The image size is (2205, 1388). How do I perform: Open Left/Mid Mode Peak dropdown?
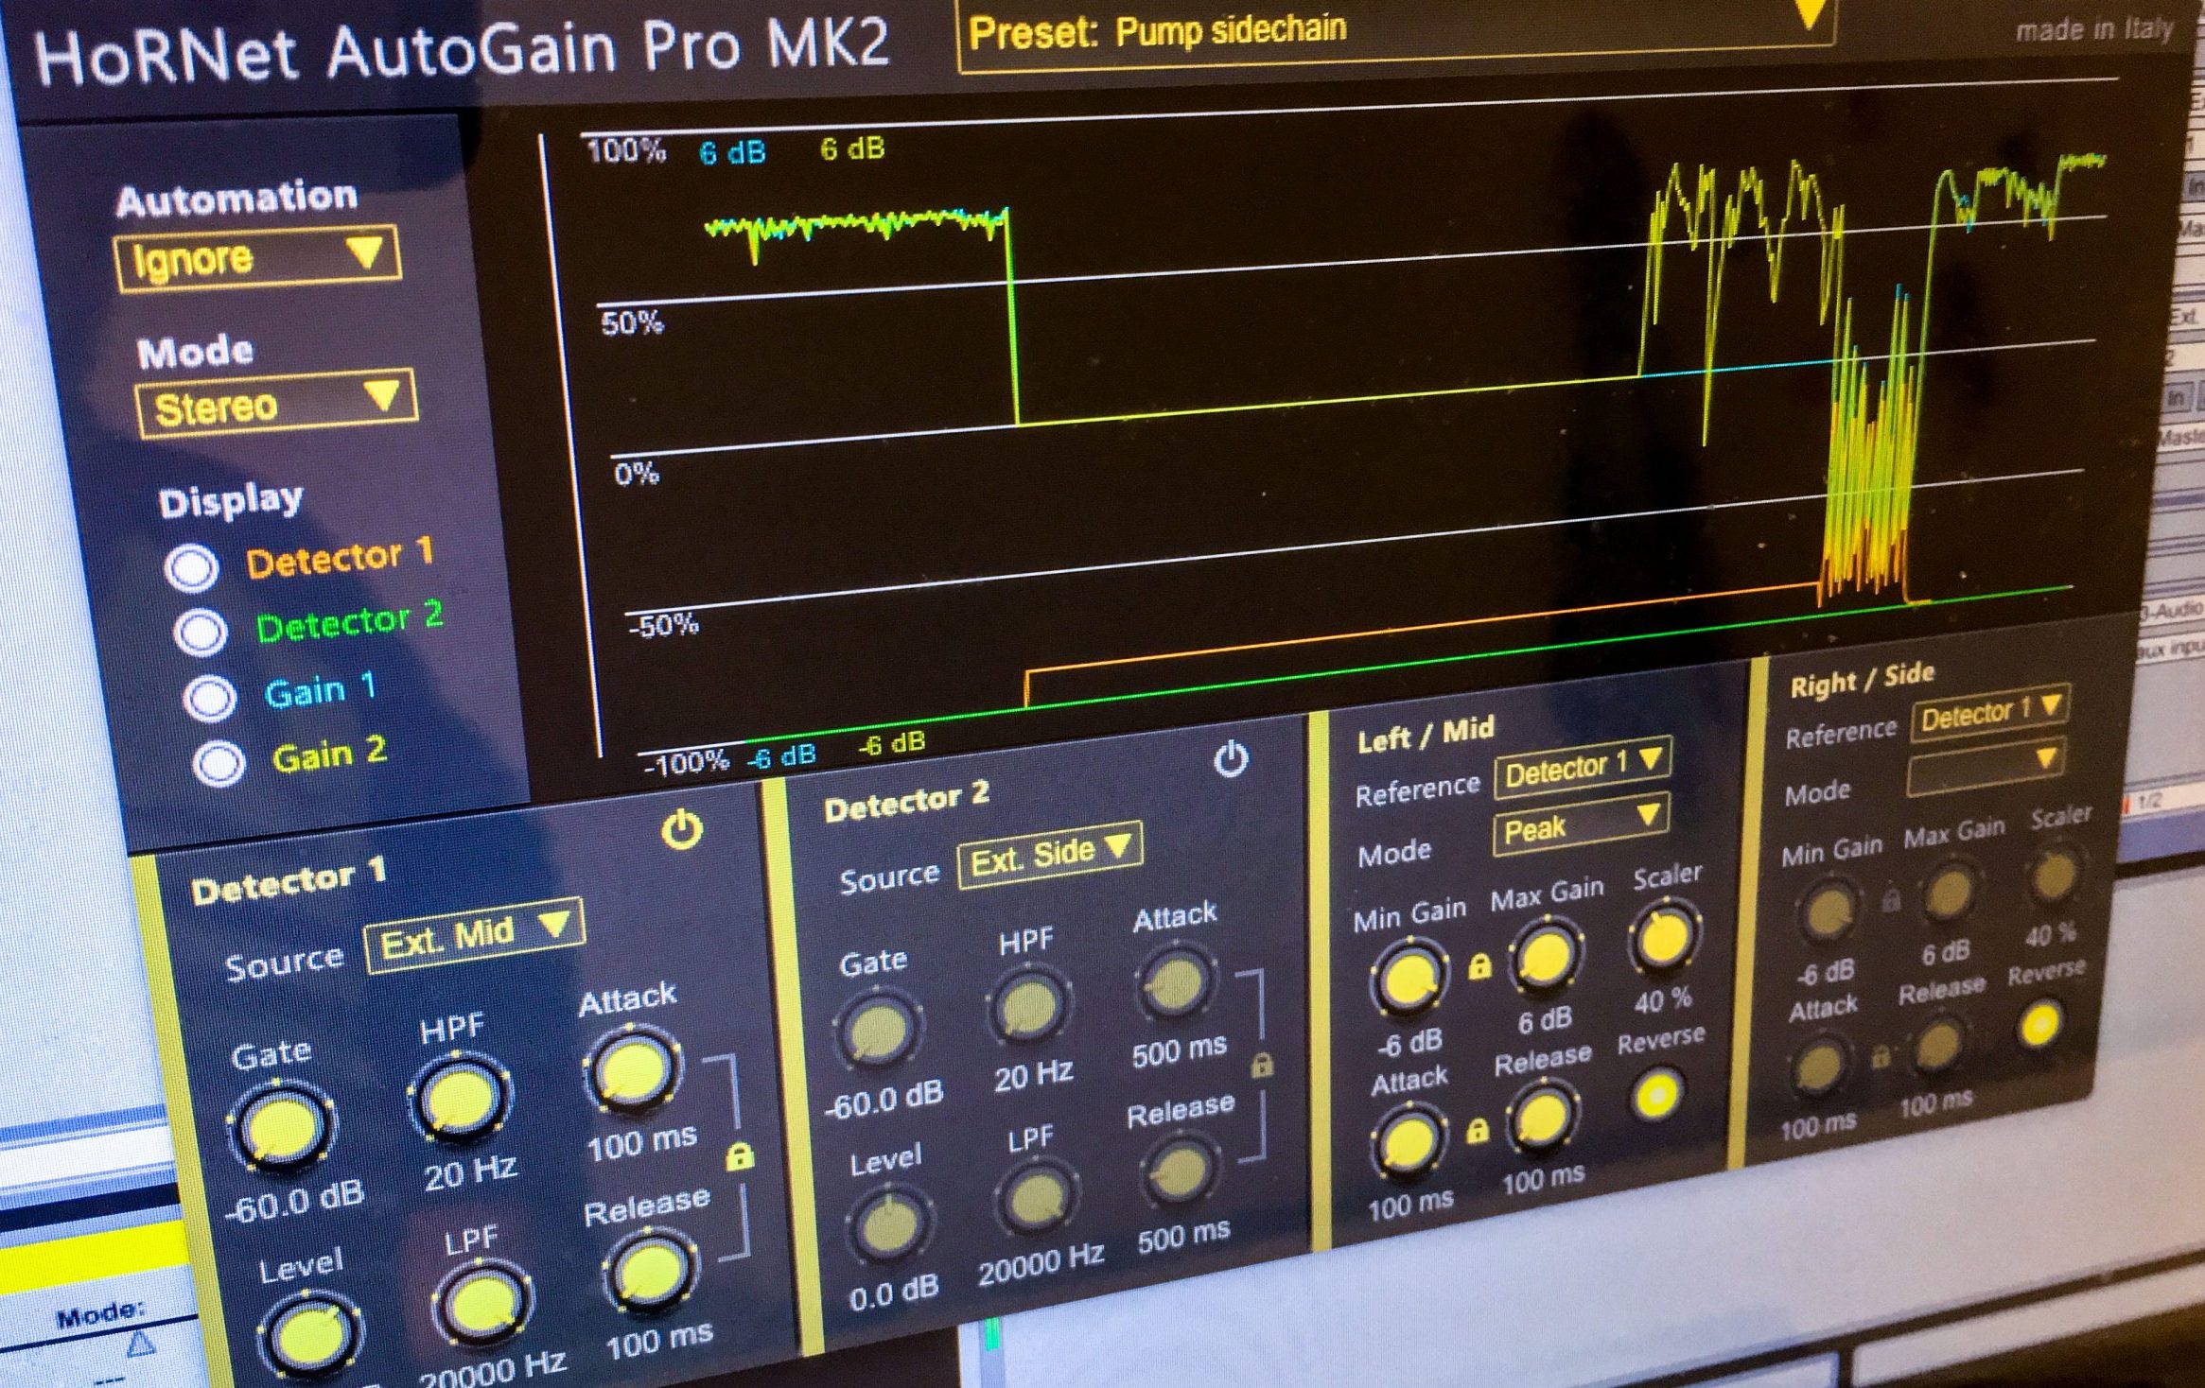click(1581, 824)
